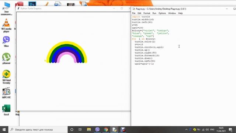The image size is (236, 133).
Task: Open Google Chrome from taskbar
Action: pyautogui.click(x=106, y=130)
